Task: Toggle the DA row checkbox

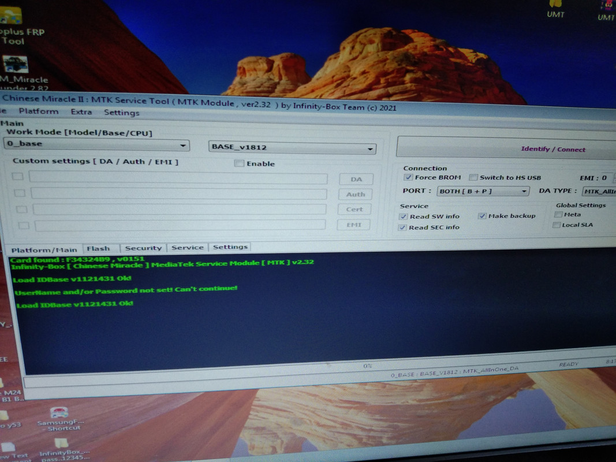Action: point(17,176)
